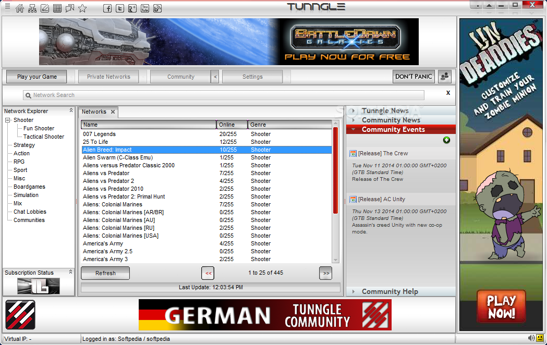
Task: Open the Community tab
Action: coord(181,77)
